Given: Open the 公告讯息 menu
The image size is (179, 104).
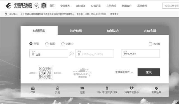Looking at the screenshot, I should [x=96, y=6].
